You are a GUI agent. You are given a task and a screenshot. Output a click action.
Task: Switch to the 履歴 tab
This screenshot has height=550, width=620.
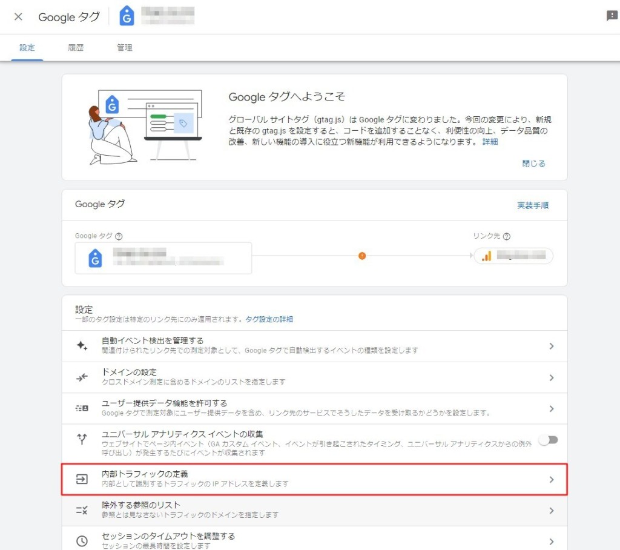click(76, 48)
